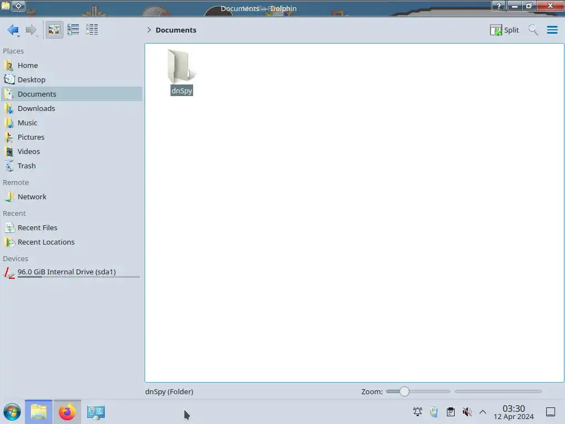Click Dolphin file manager taskbar icon
Viewport: 565px width, 424px height.
tap(39, 412)
